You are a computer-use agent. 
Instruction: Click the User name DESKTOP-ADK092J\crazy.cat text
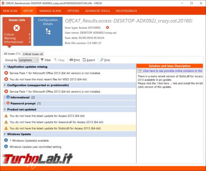click(91, 33)
